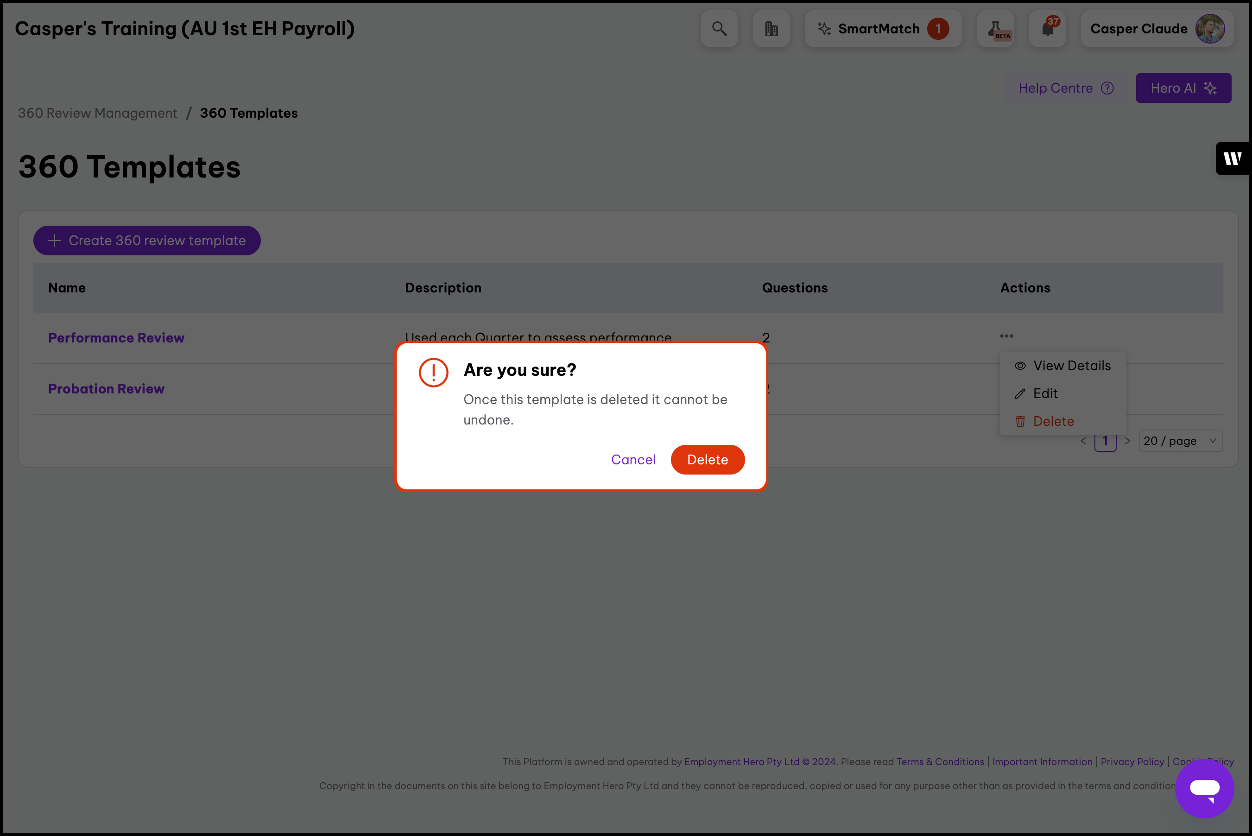Go to next page arrow
1252x836 pixels.
pyautogui.click(x=1127, y=441)
